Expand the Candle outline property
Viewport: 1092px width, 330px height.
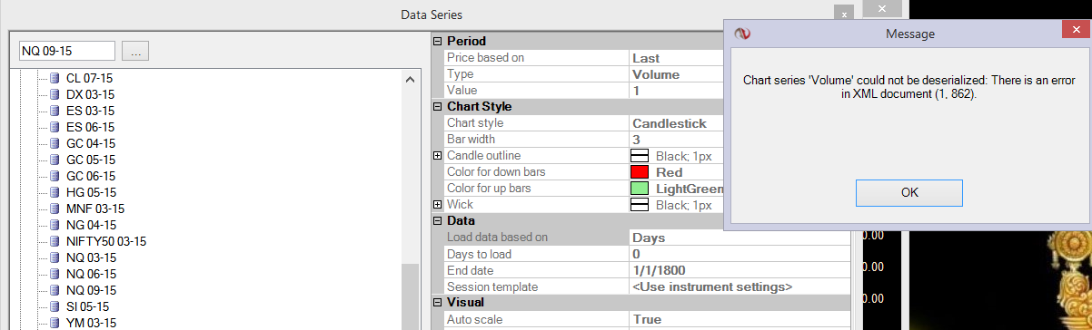[438, 156]
